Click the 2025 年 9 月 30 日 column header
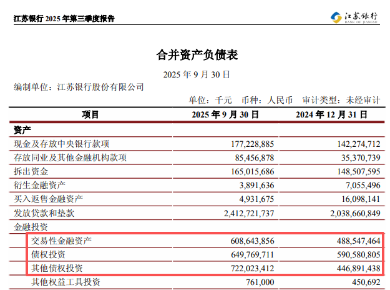Screen dimensions: 390x290 click(225, 115)
